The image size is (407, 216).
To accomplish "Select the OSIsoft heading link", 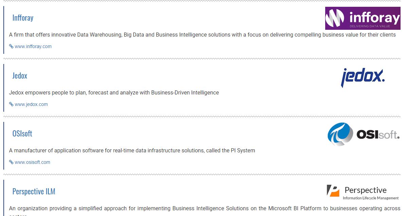I will click(22, 133).
